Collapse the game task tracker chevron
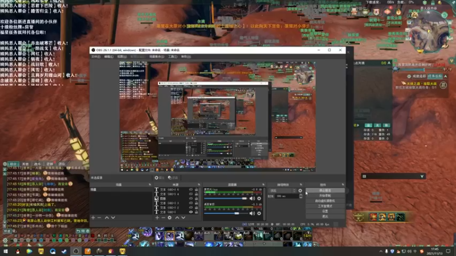Viewport: 456px width, 256px height. 446,76
